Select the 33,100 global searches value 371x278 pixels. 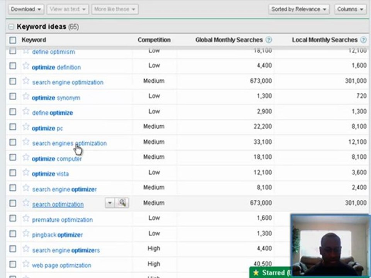262,142
